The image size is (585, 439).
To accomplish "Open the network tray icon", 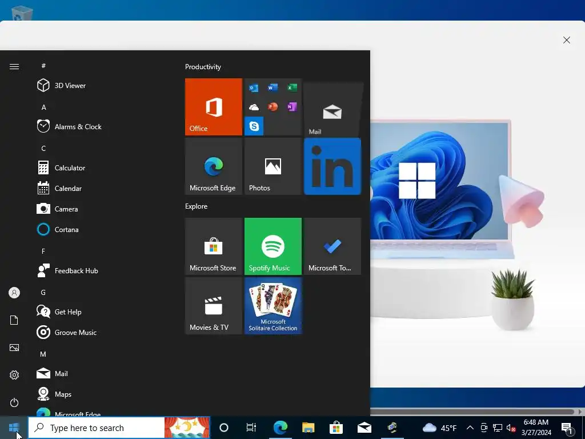I will [498, 428].
